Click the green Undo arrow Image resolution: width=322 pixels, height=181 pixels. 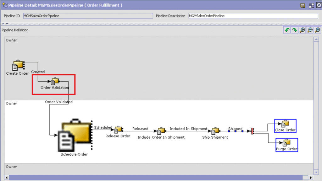pyautogui.click(x=287, y=30)
